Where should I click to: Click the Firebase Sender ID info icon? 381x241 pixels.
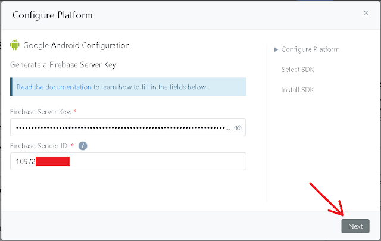(x=83, y=146)
